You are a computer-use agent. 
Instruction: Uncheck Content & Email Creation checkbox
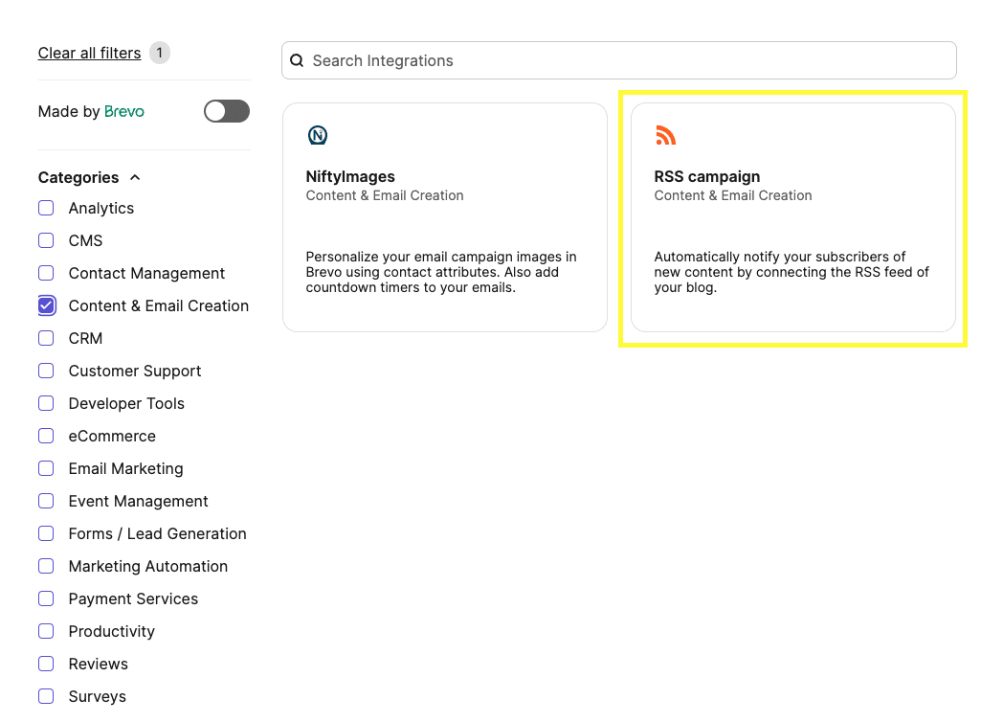46,305
